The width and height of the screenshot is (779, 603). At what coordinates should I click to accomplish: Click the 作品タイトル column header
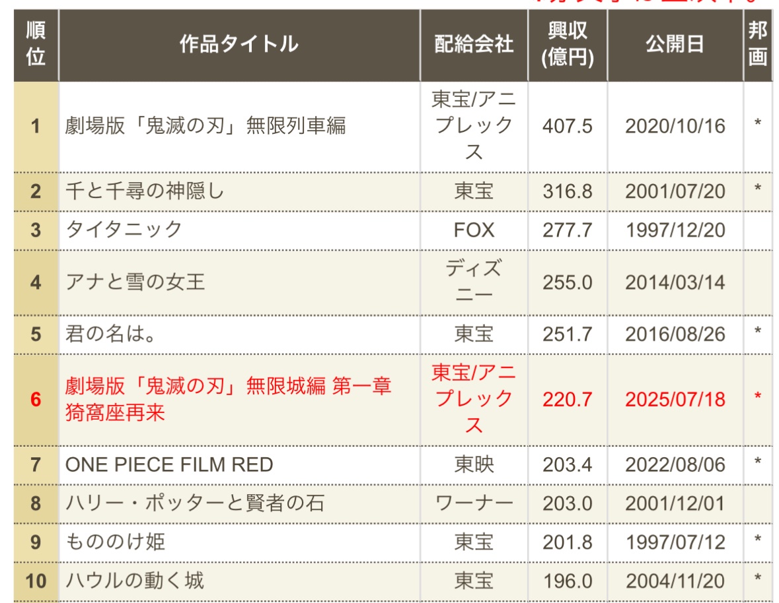[x=239, y=45]
